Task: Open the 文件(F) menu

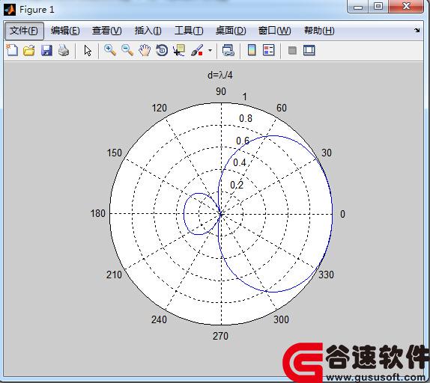Action: [x=24, y=31]
